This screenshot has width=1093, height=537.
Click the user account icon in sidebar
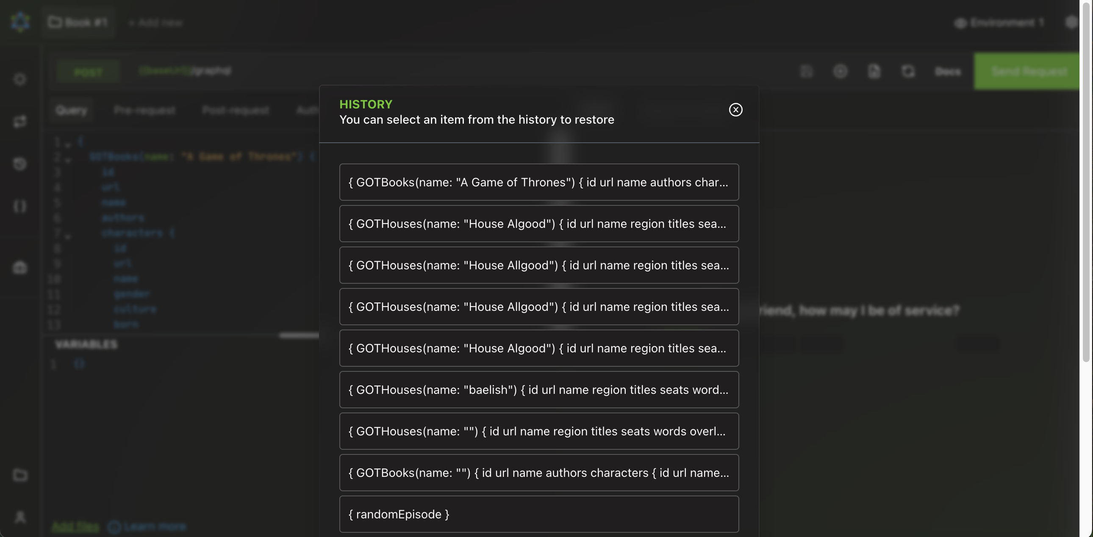click(20, 517)
